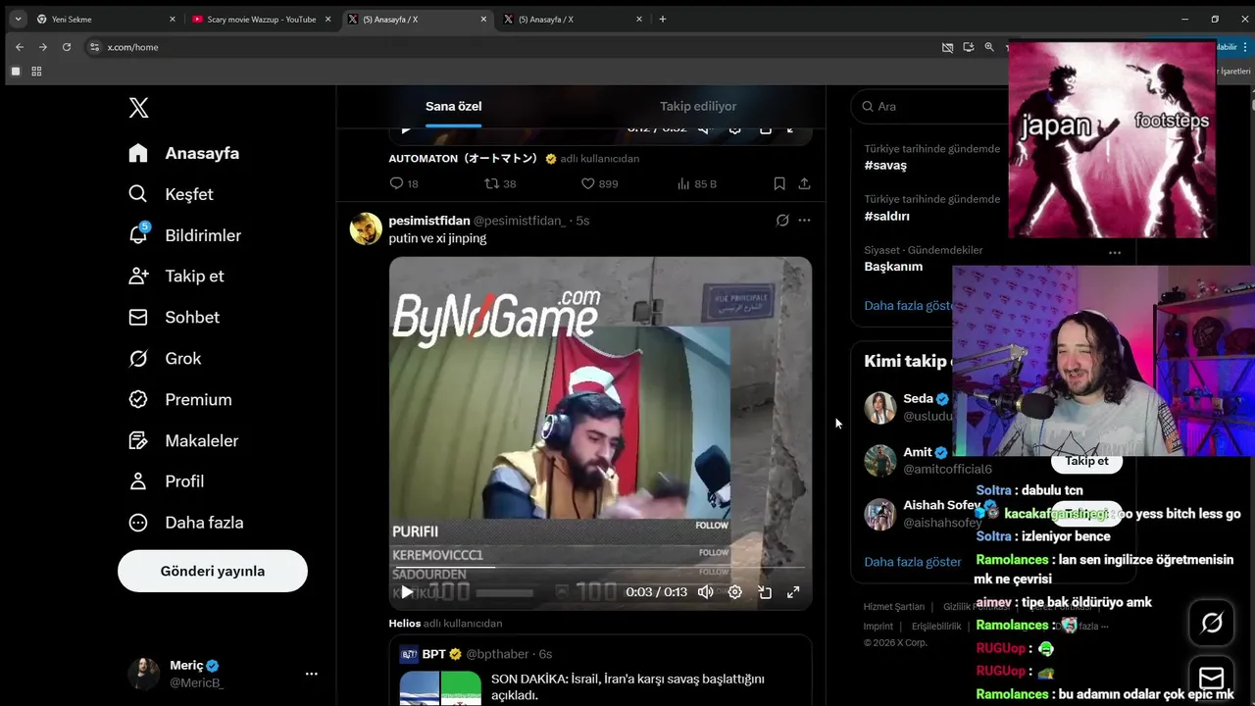Open new browser tab with plus
1255x706 pixels.
[663, 19]
